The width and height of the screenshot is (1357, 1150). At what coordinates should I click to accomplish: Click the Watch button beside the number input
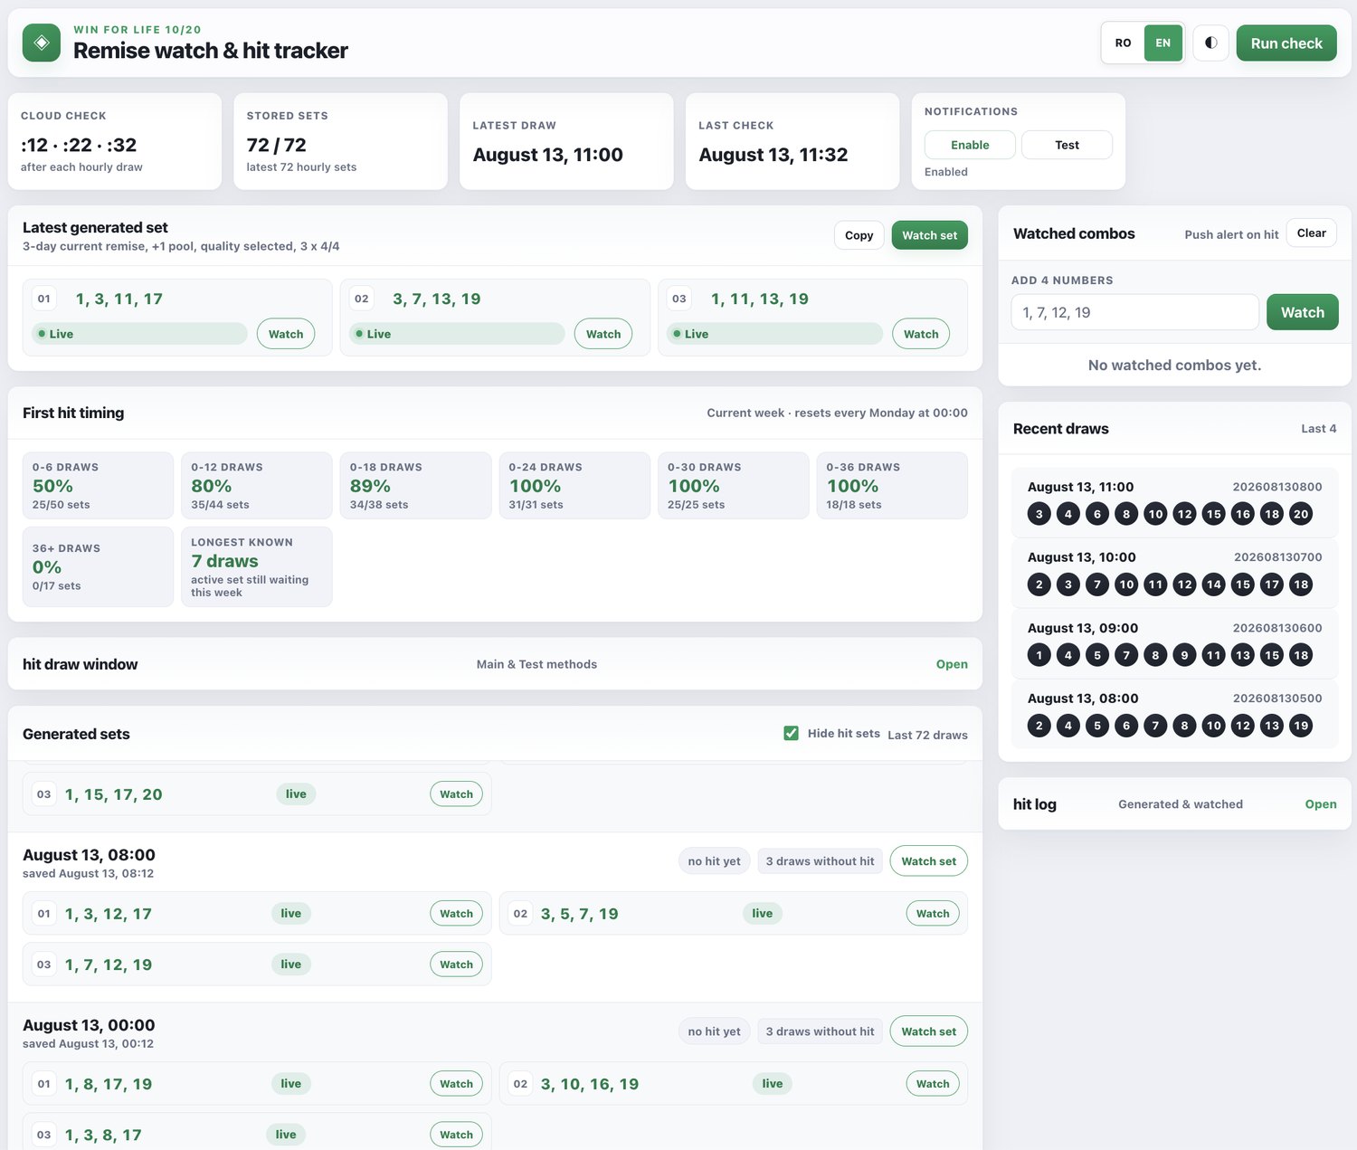[x=1302, y=312]
